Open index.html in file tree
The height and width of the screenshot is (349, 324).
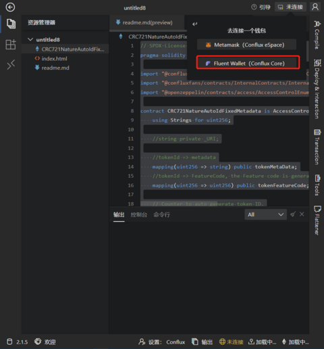pos(51,59)
